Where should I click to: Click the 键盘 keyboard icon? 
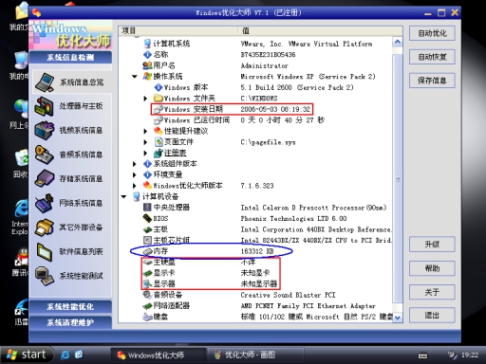147,317
